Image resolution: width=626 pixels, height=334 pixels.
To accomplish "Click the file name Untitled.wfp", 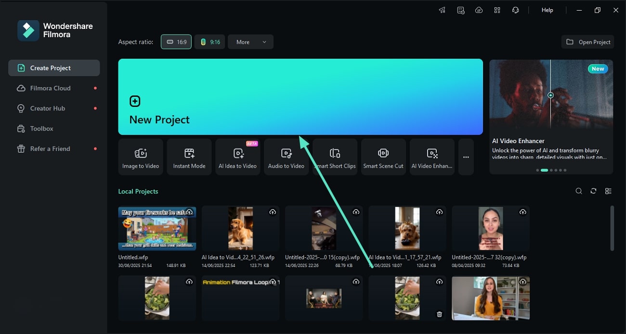I will coord(133,257).
